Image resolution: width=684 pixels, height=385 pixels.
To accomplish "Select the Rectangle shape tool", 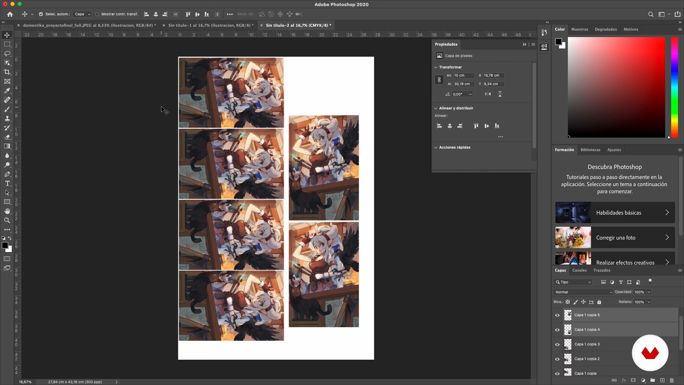I will [x=7, y=202].
